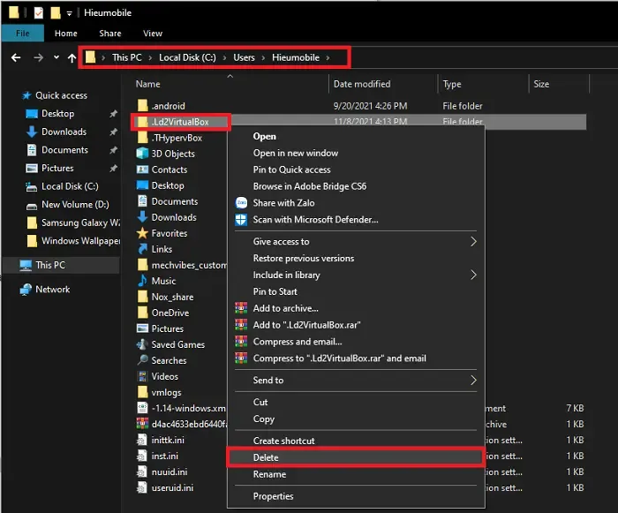This screenshot has height=513, width=618.
Task: Open the File ribbon tab
Action: tap(21, 34)
